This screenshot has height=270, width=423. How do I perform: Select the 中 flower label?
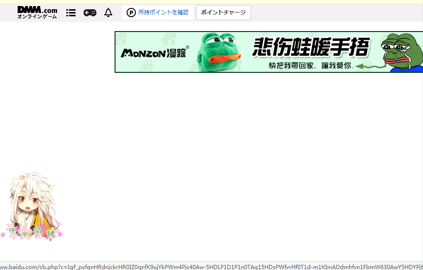pyautogui.click(x=13, y=231)
